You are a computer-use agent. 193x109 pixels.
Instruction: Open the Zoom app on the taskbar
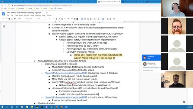point(66,107)
